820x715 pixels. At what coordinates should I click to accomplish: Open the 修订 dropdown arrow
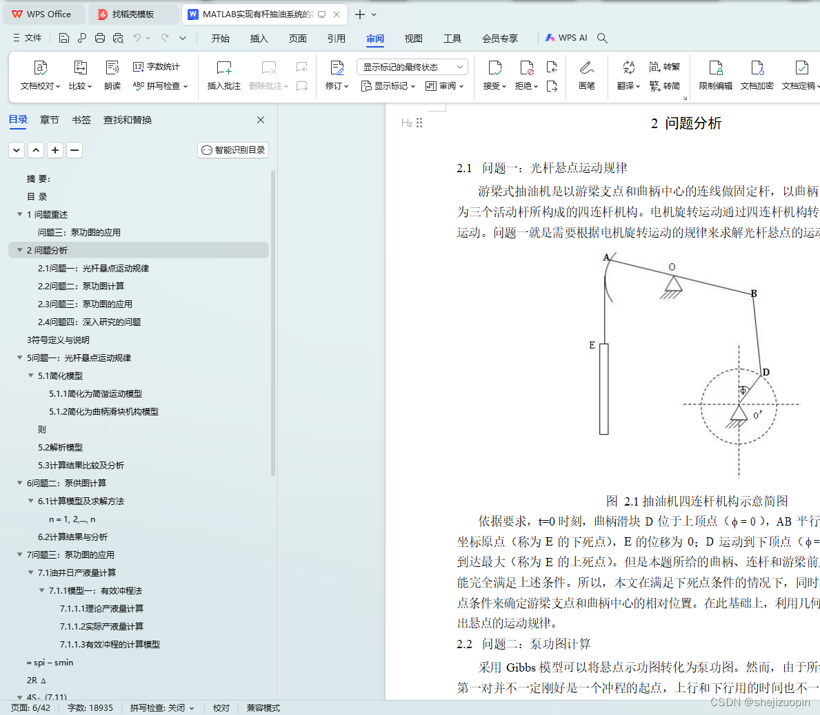coord(346,86)
